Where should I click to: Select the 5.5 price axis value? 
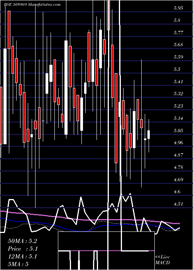tap(177, 69)
